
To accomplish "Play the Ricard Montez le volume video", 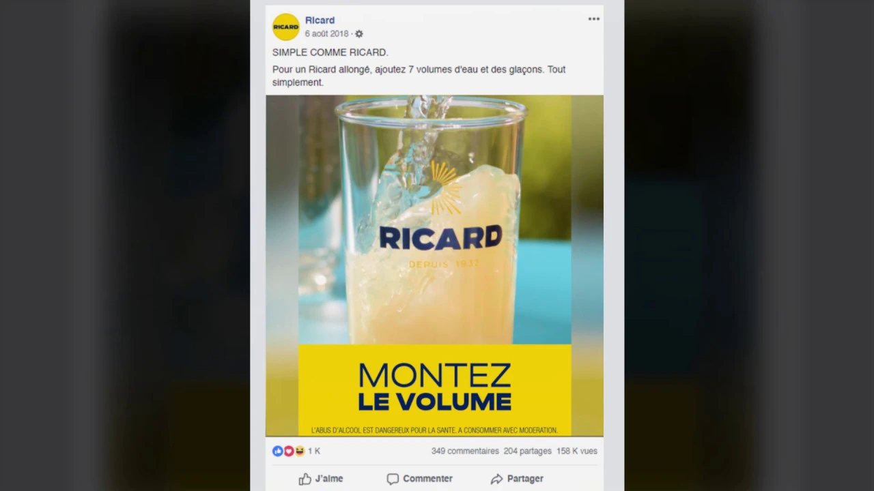I will click(x=434, y=265).
